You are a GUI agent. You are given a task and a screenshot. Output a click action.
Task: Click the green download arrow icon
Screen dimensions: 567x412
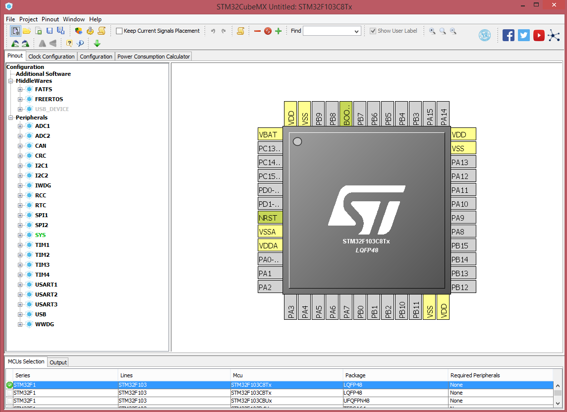pos(97,44)
